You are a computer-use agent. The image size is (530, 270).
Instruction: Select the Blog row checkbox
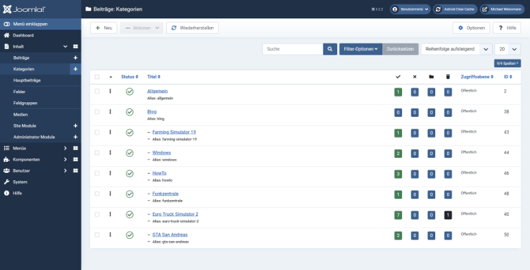tap(97, 112)
